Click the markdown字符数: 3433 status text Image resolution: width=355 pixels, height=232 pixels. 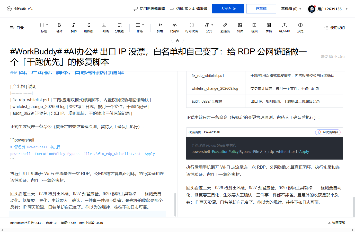26,223
